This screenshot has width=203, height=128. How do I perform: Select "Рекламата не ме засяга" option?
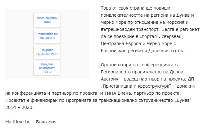47,36
